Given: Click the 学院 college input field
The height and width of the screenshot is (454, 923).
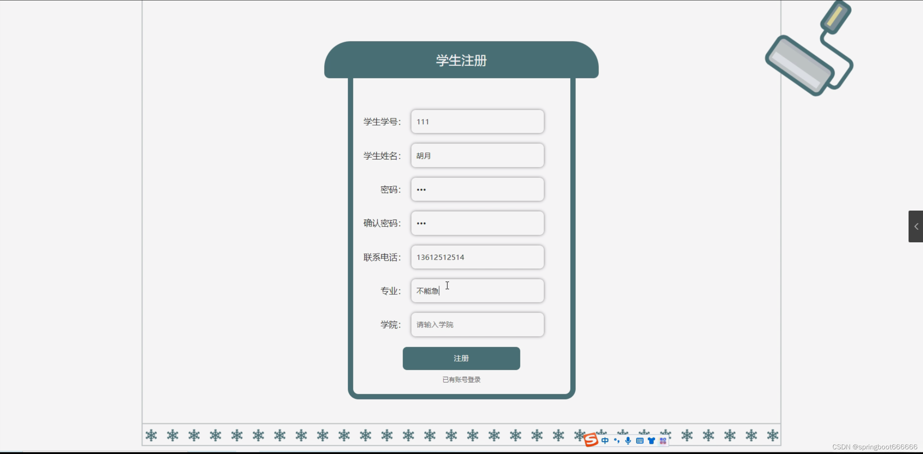Looking at the screenshot, I should [x=477, y=325].
